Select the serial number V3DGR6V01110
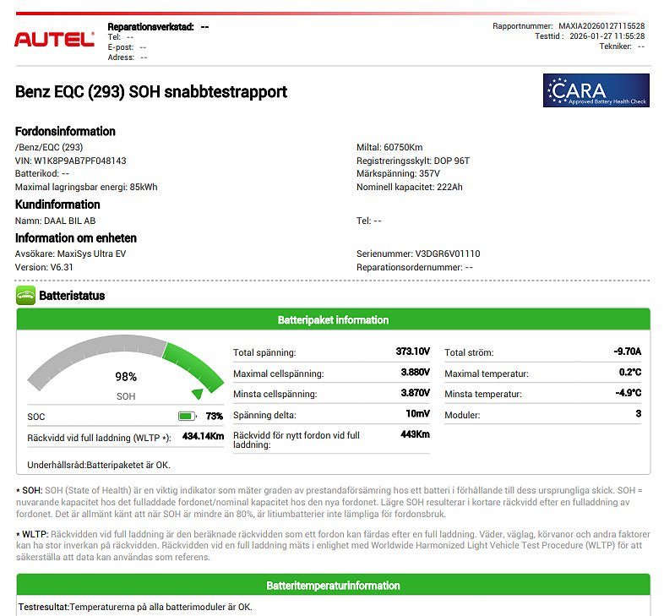Screen dimensions: 664x616 [447, 253]
